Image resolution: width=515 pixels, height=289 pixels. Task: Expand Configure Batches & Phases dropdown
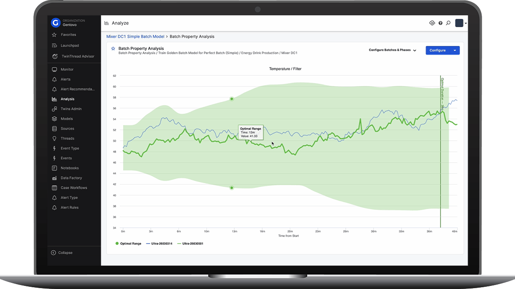(392, 50)
